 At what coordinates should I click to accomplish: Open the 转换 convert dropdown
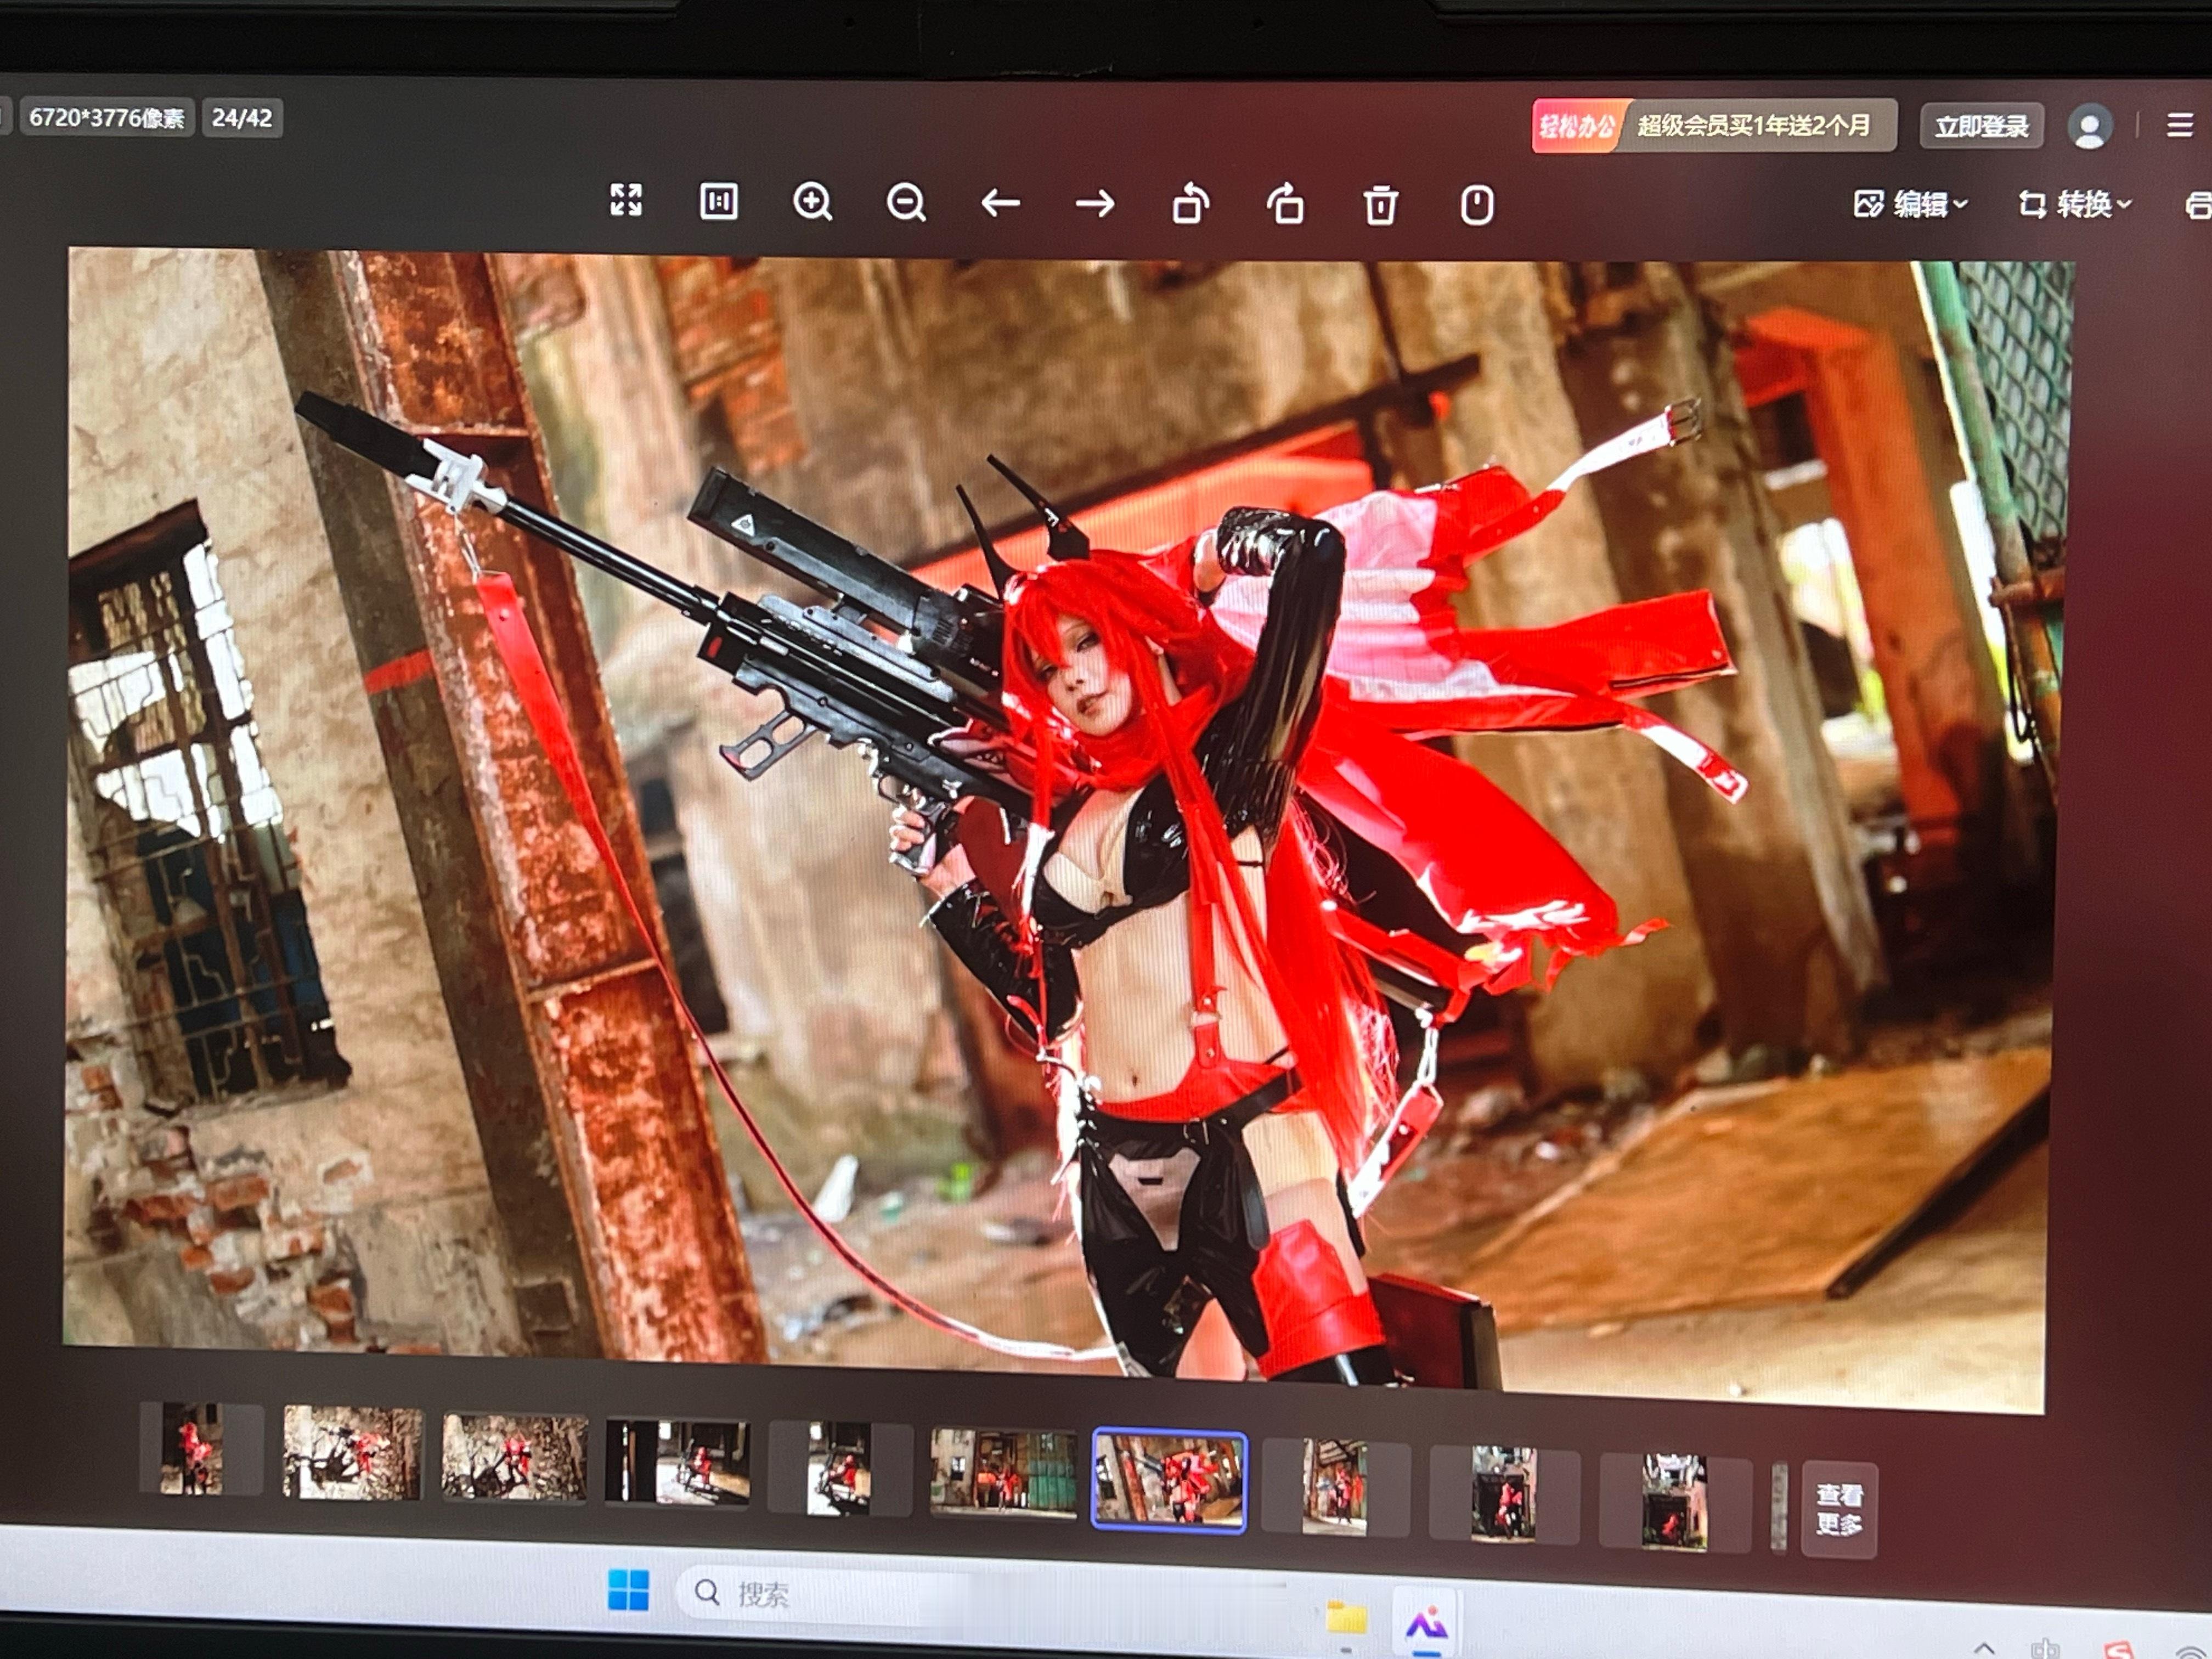point(2075,204)
